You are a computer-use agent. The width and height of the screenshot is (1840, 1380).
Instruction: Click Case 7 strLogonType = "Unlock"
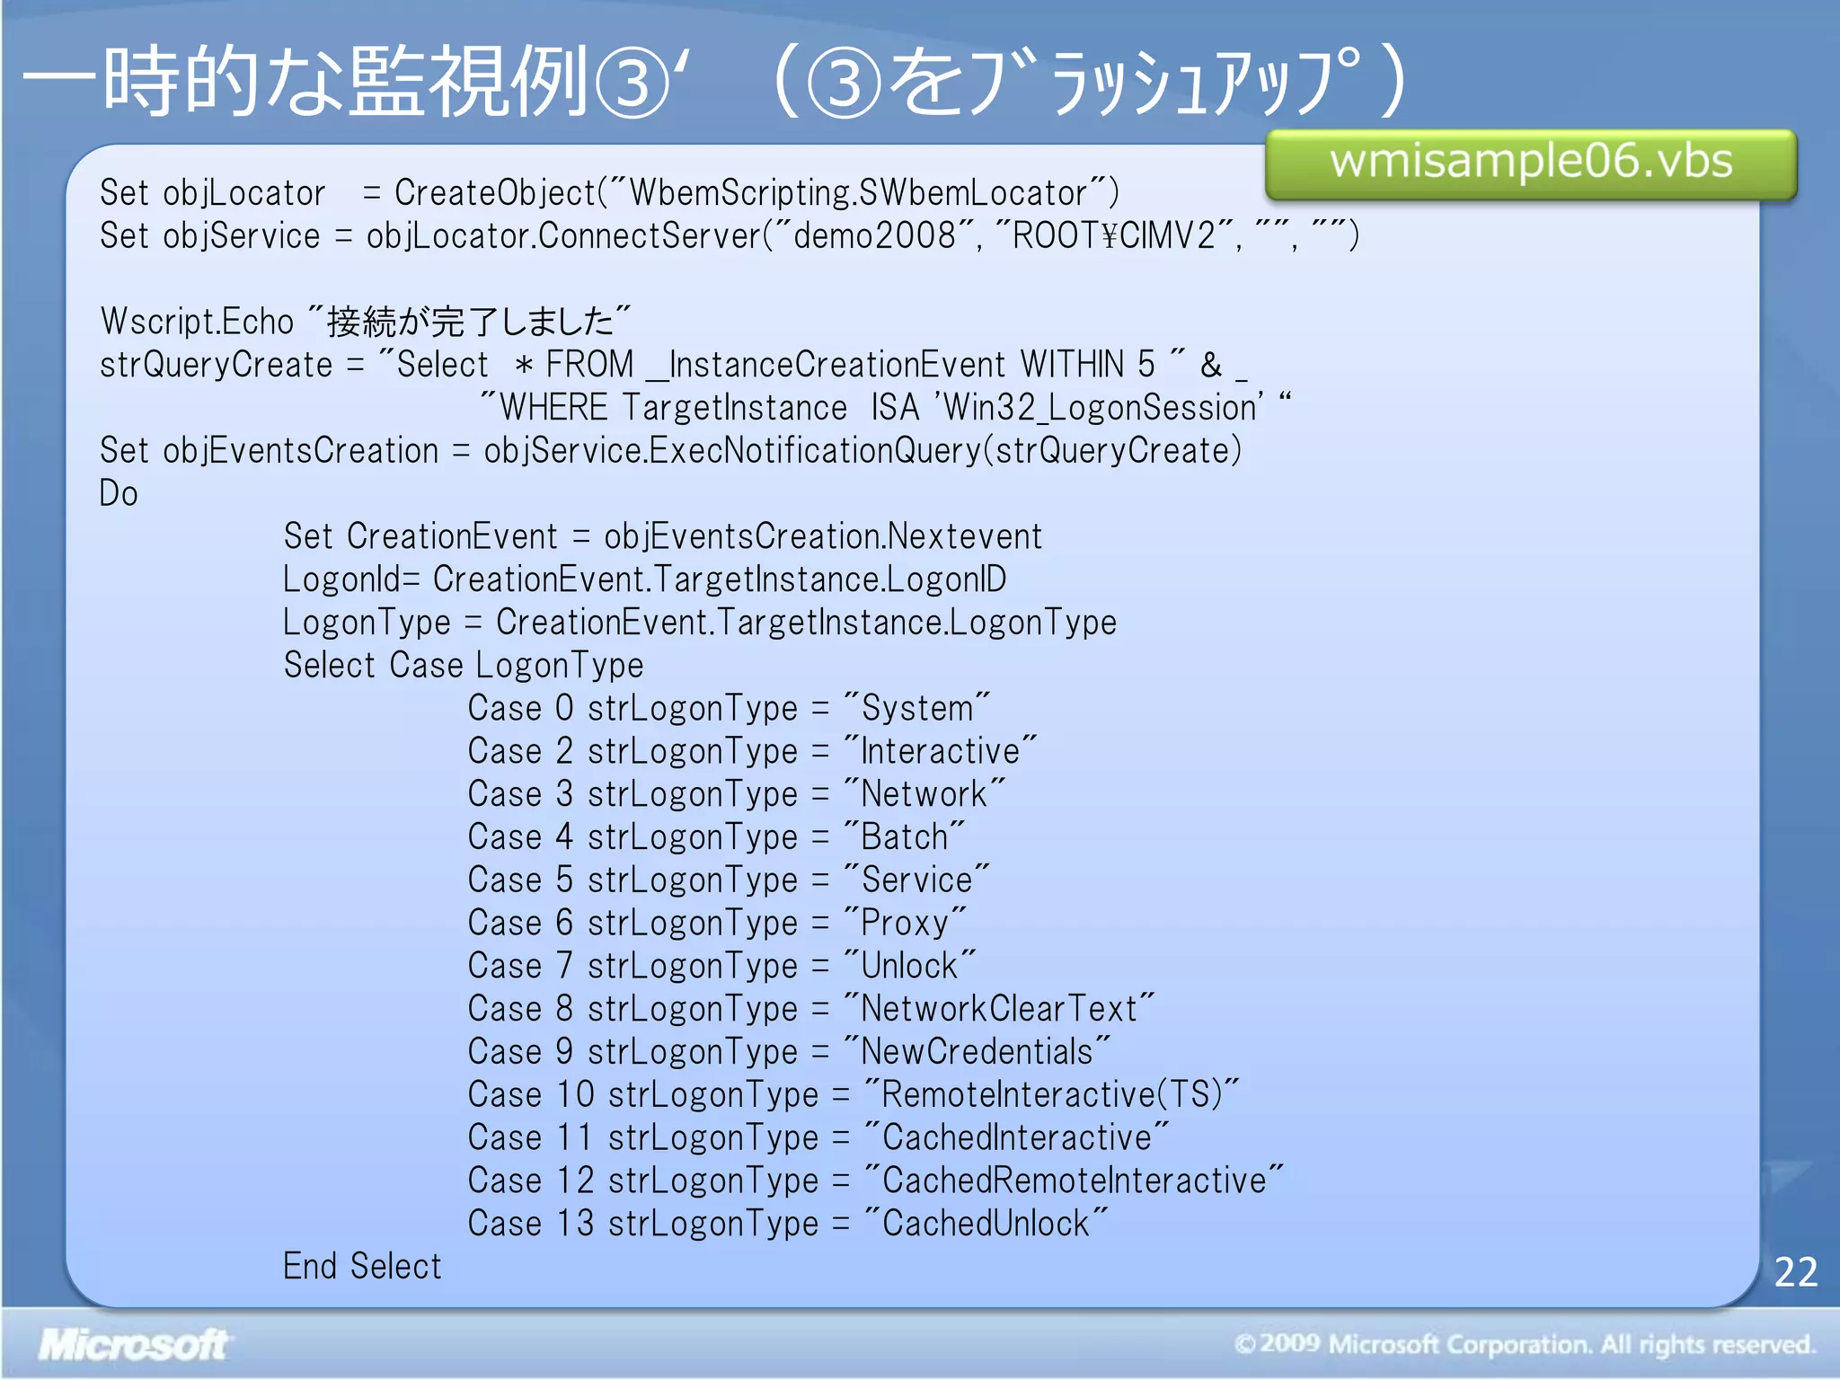(721, 966)
